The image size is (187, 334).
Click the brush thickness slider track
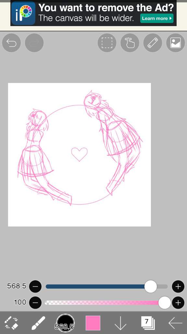click(x=106, y=286)
